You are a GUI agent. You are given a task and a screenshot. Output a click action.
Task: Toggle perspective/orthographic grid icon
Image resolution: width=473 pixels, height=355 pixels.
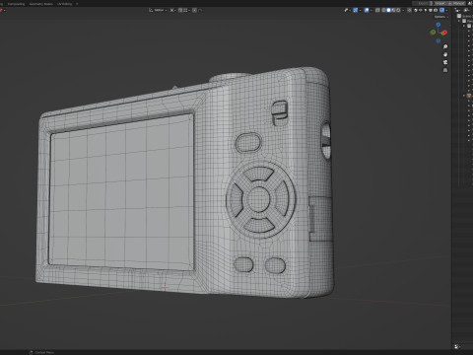445,70
